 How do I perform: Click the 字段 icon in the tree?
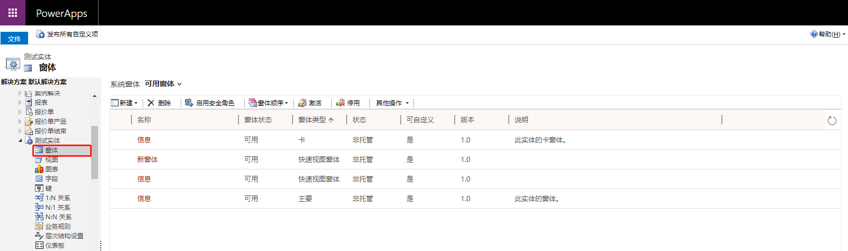[39, 178]
